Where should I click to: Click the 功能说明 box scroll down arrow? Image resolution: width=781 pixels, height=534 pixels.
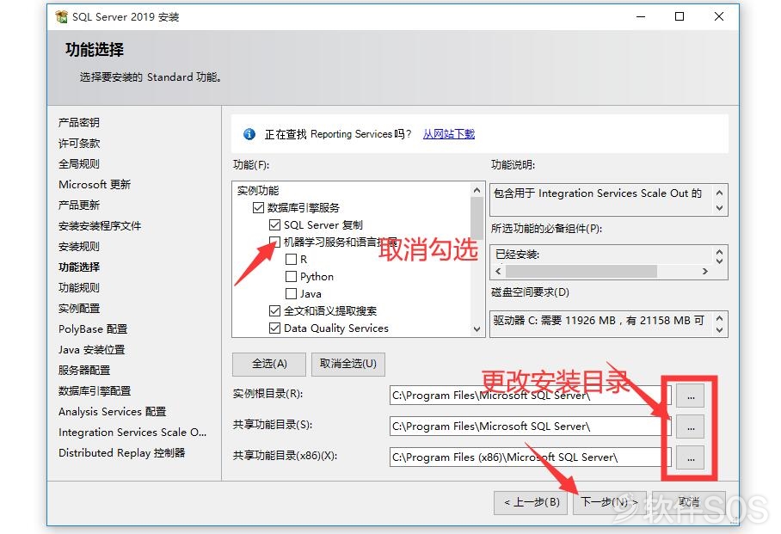[719, 208]
